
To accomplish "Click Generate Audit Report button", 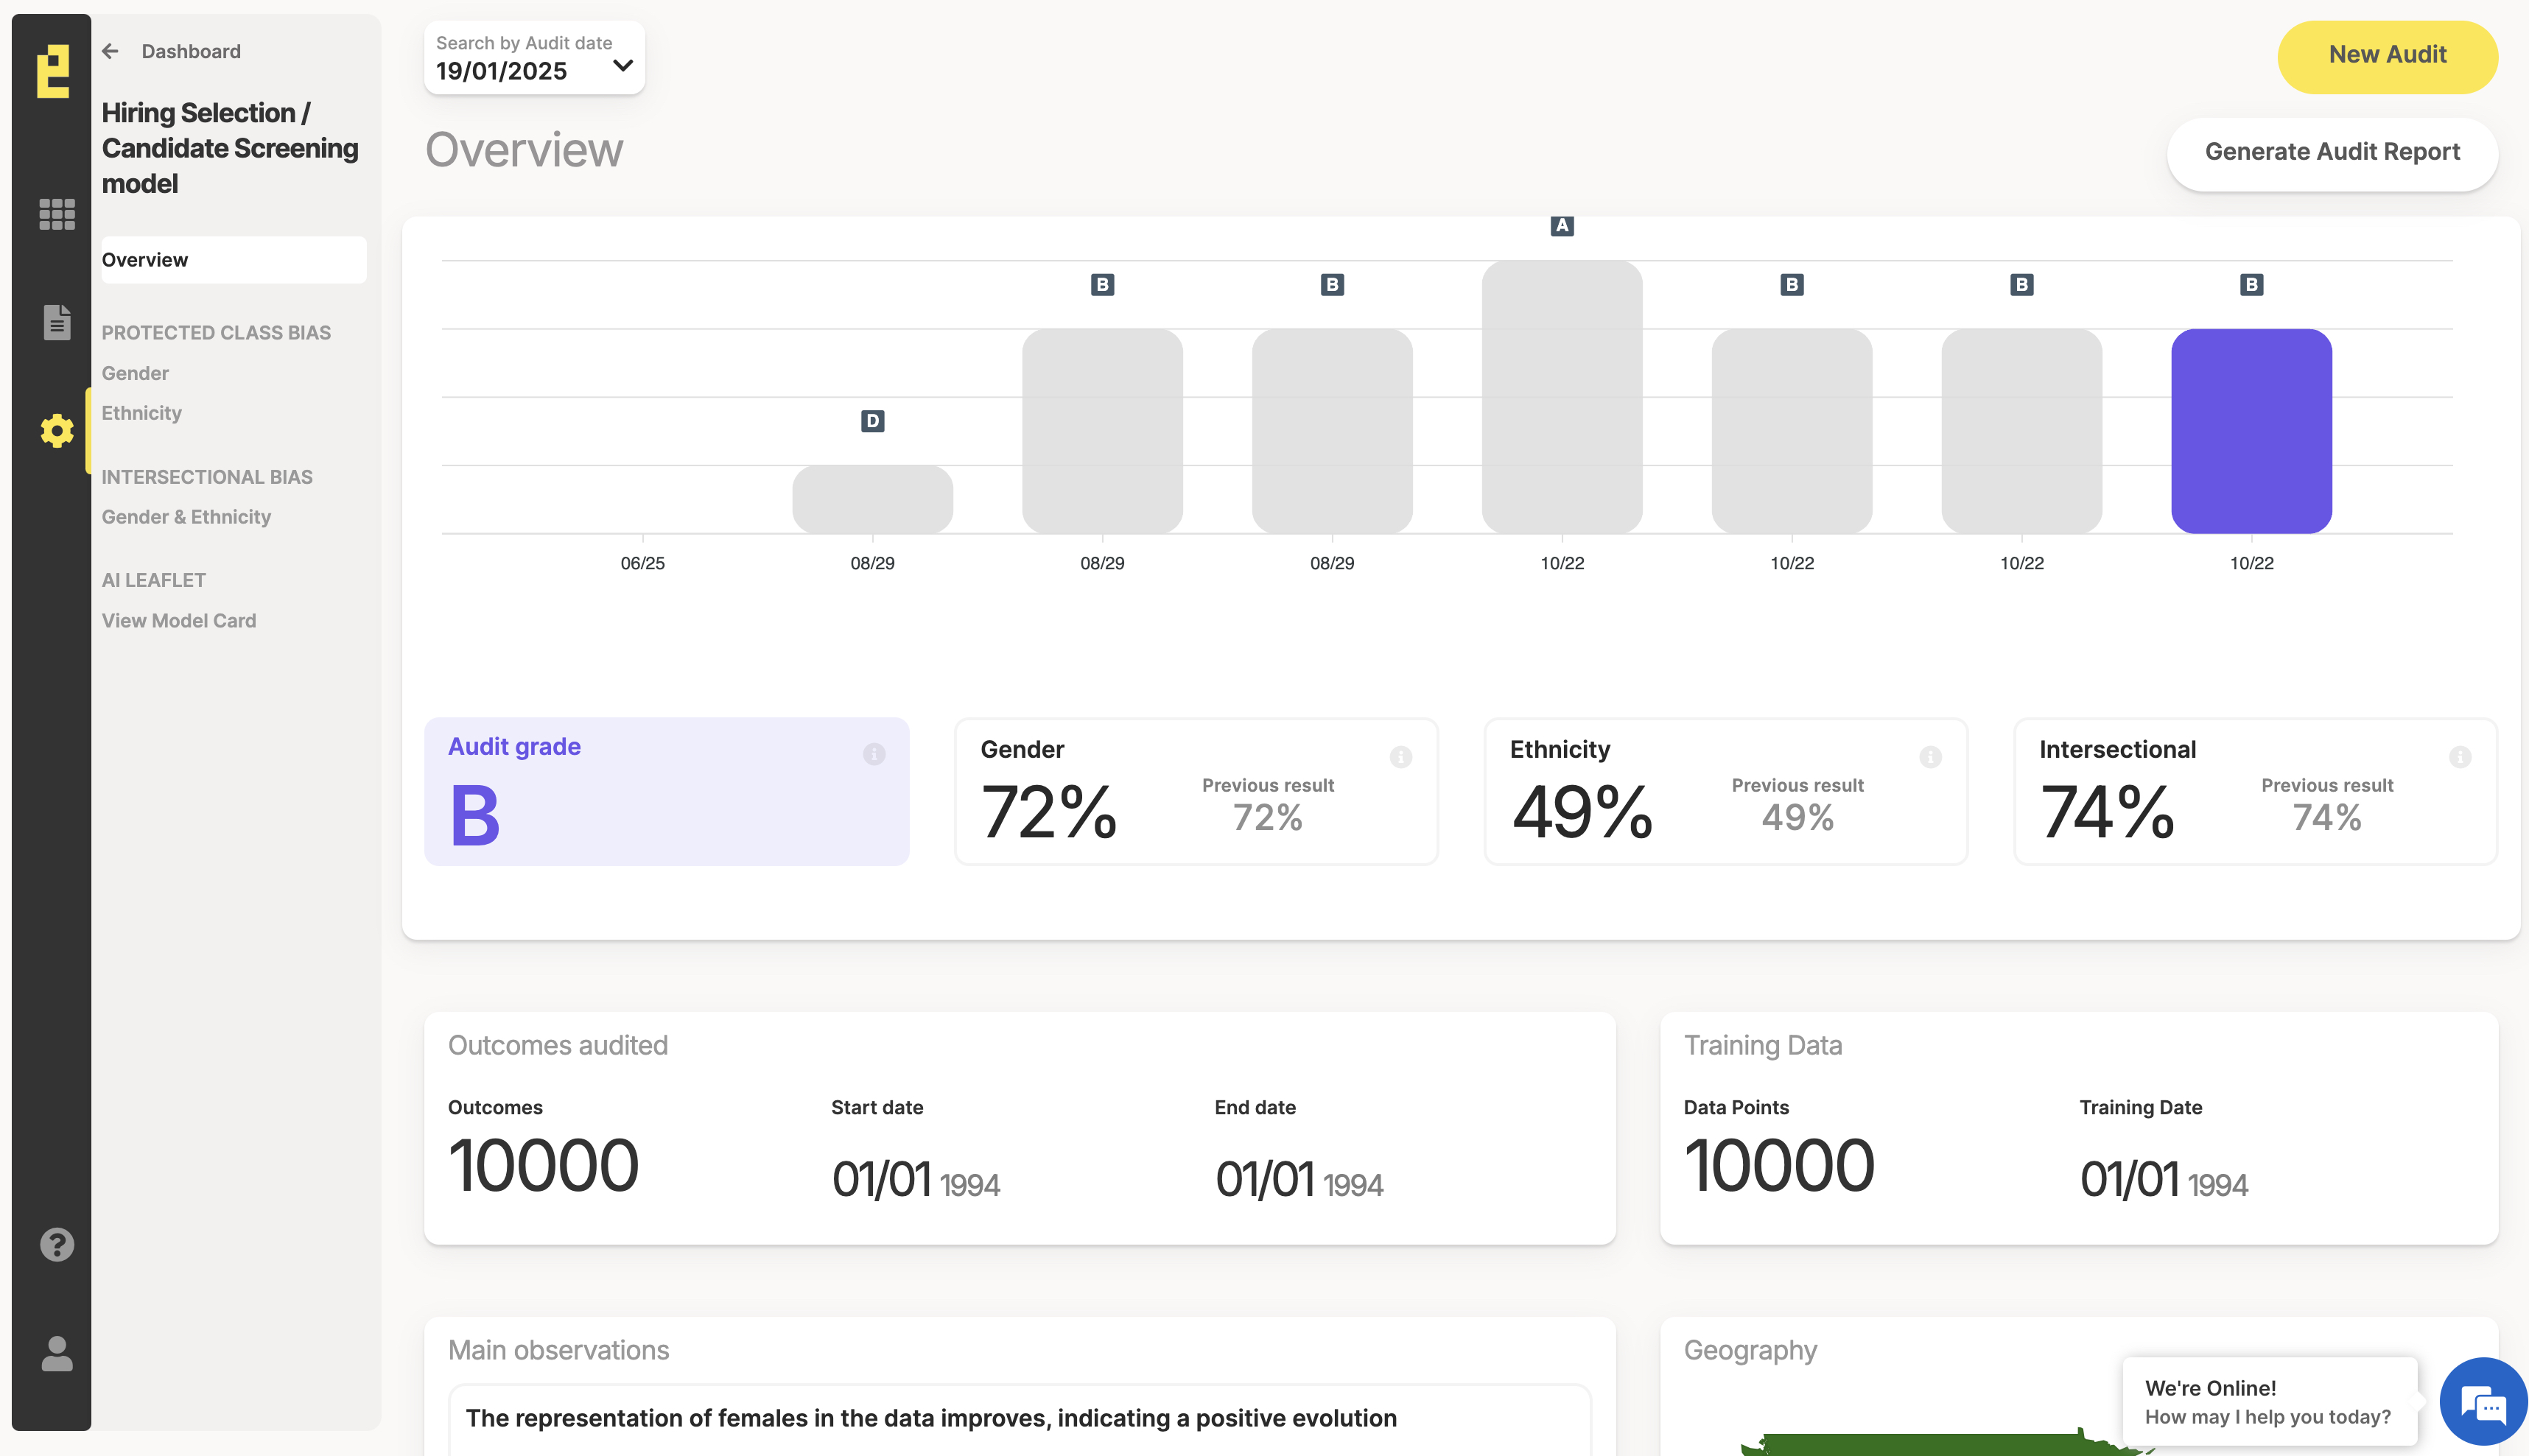I will pos(2332,153).
